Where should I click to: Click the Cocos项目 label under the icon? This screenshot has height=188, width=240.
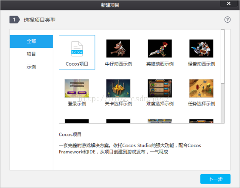tap(77, 64)
